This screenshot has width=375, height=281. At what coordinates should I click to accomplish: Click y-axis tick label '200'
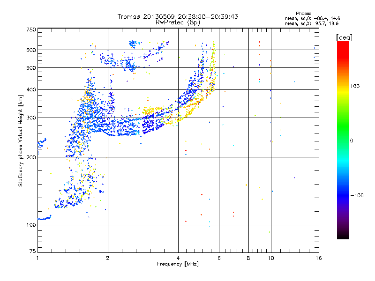[31, 157]
